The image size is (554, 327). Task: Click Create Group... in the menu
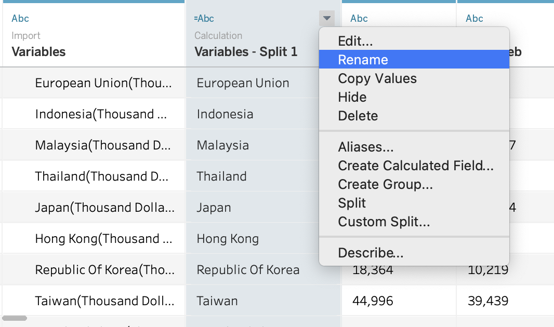pyautogui.click(x=385, y=184)
